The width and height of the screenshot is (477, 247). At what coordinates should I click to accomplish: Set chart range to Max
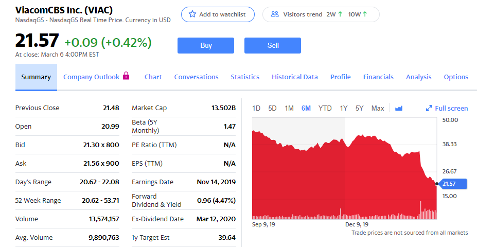coord(378,108)
